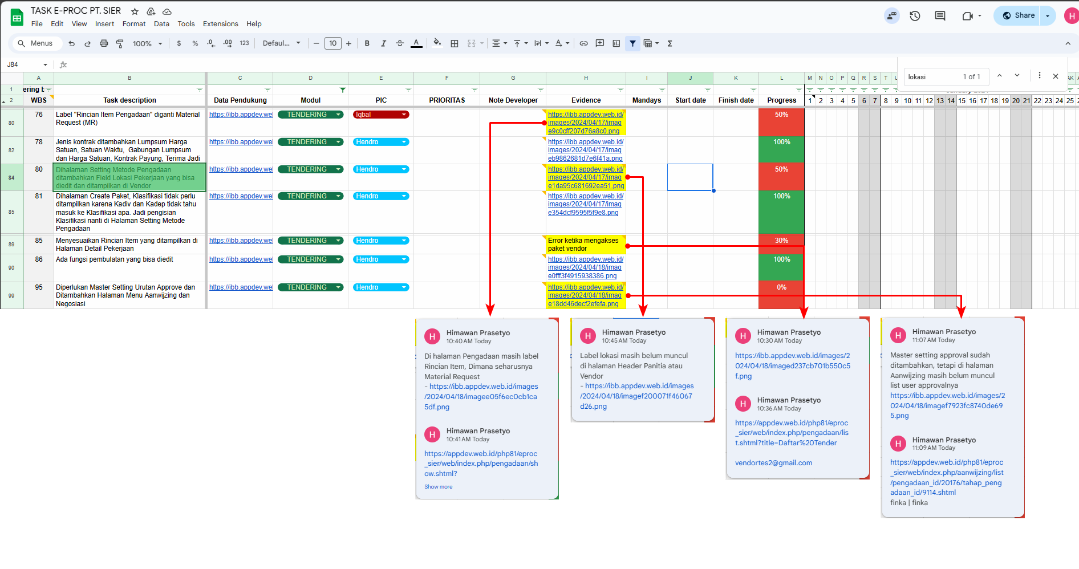Click the Share button
Image resolution: width=1079 pixels, height=569 pixels.
[1019, 16]
